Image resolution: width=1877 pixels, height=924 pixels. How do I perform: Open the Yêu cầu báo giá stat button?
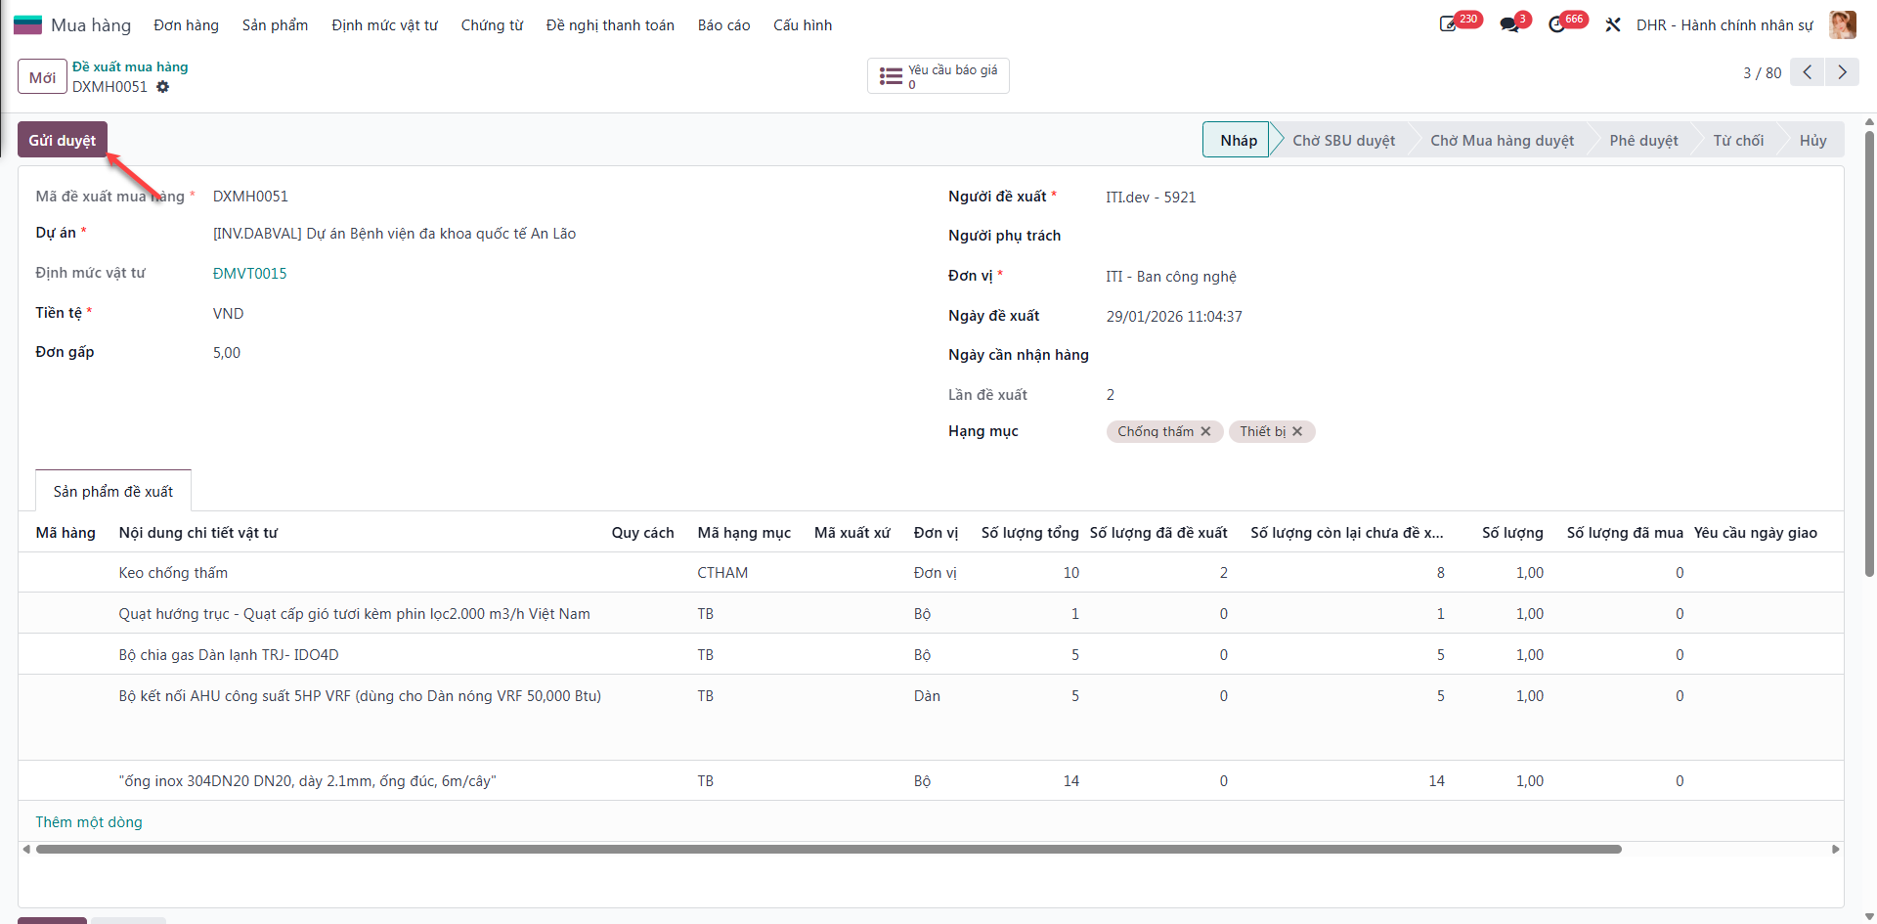(938, 76)
